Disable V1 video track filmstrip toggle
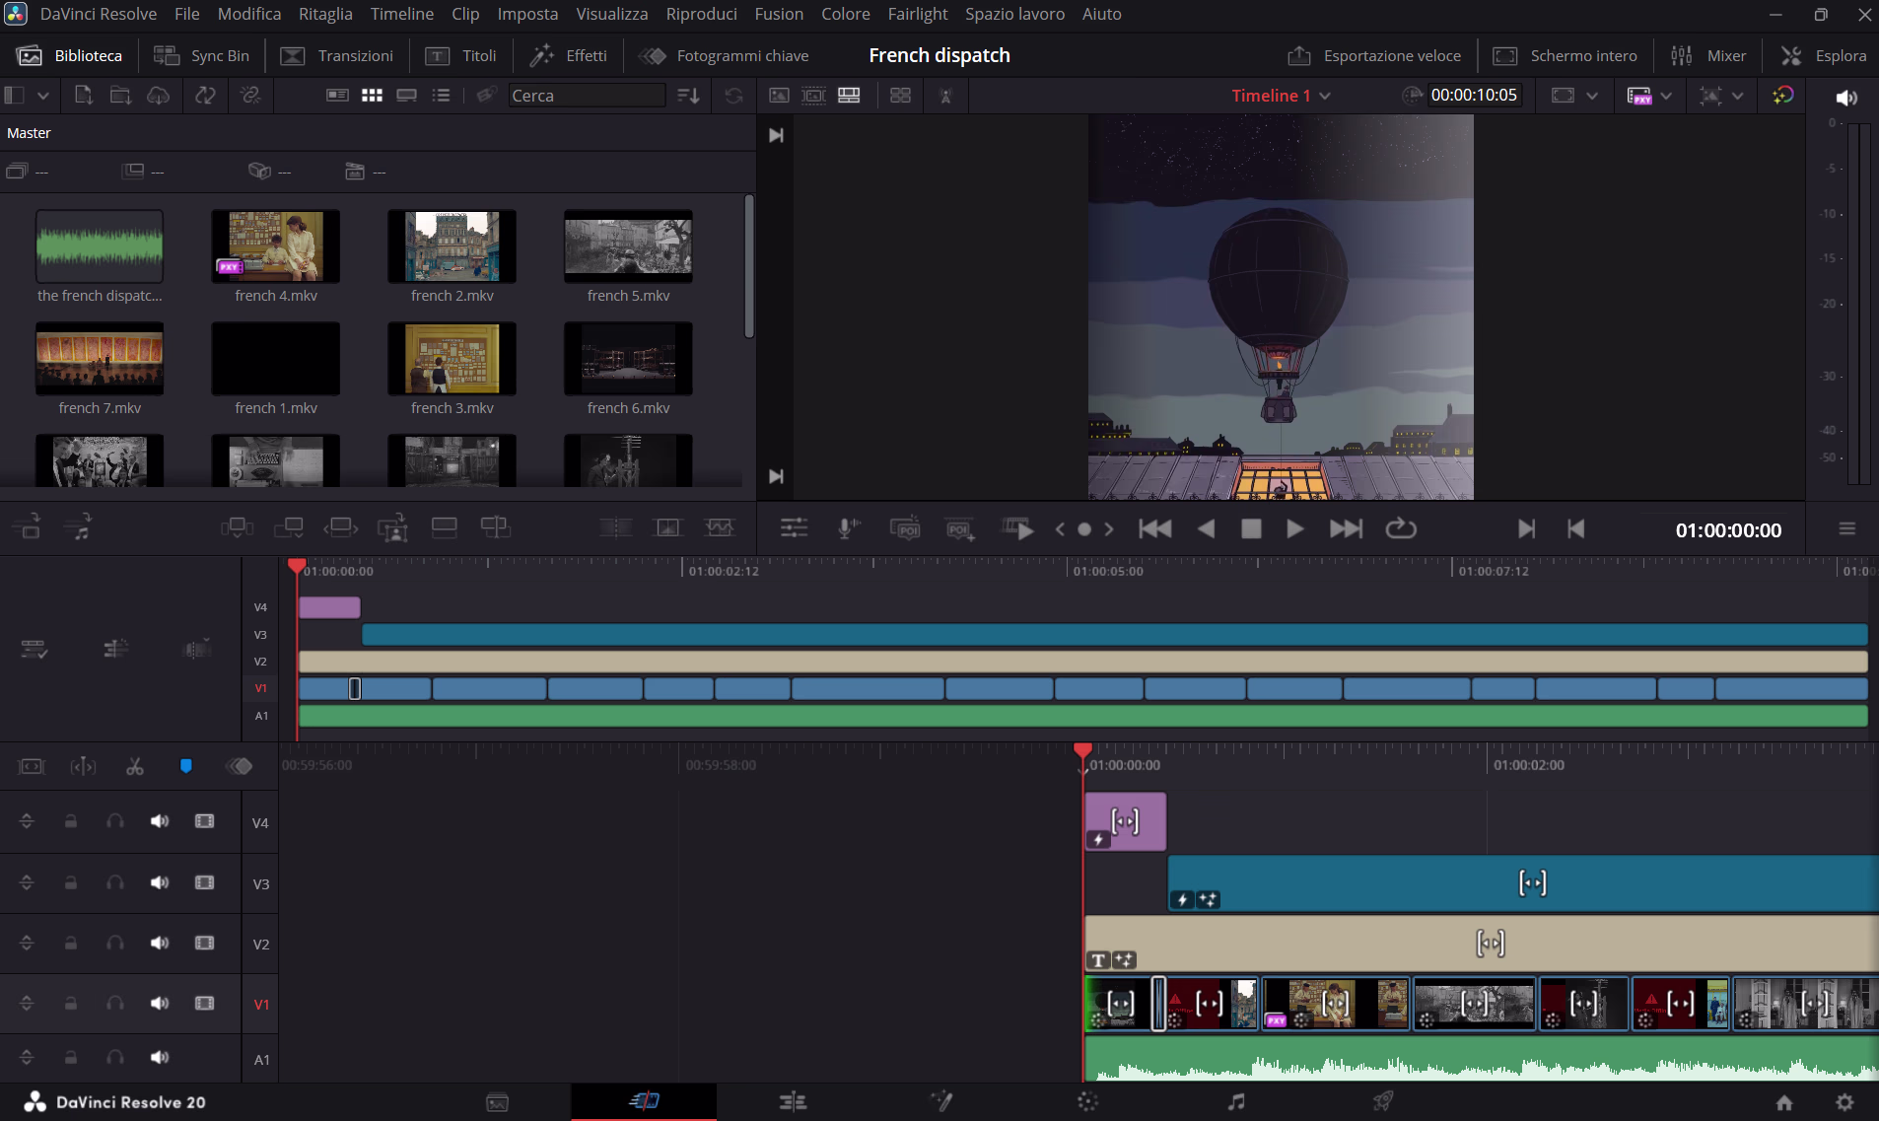This screenshot has height=1121, width=1879. click(x=204, y=1003)
